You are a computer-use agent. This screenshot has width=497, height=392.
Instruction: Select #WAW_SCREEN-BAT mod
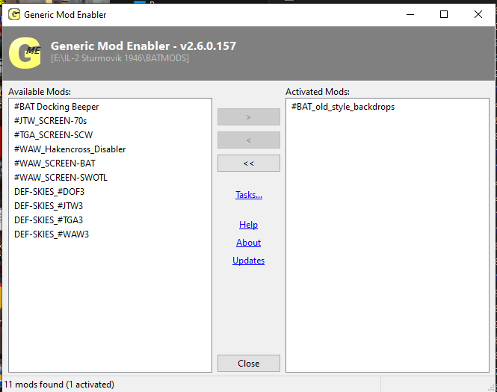tap(55, 164)
